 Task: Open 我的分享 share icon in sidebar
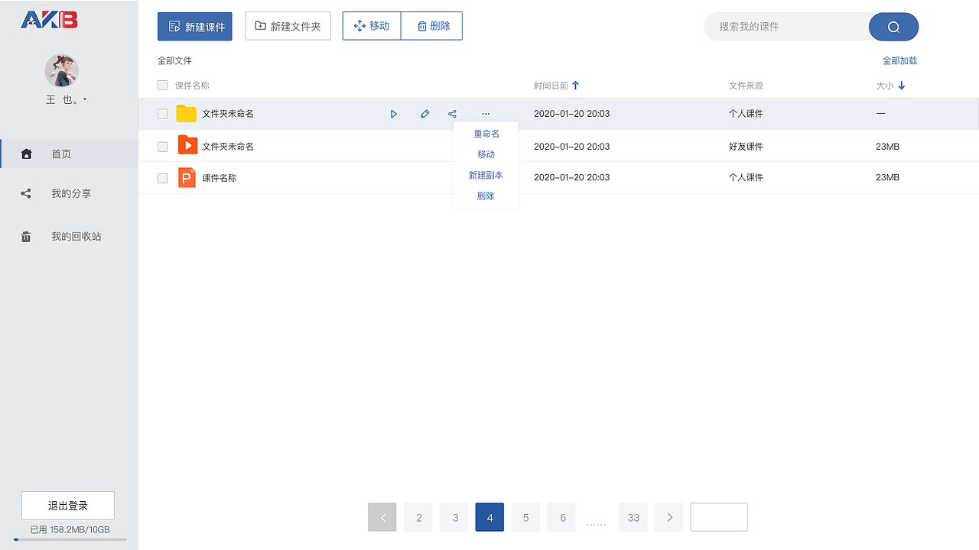(25, 193)
